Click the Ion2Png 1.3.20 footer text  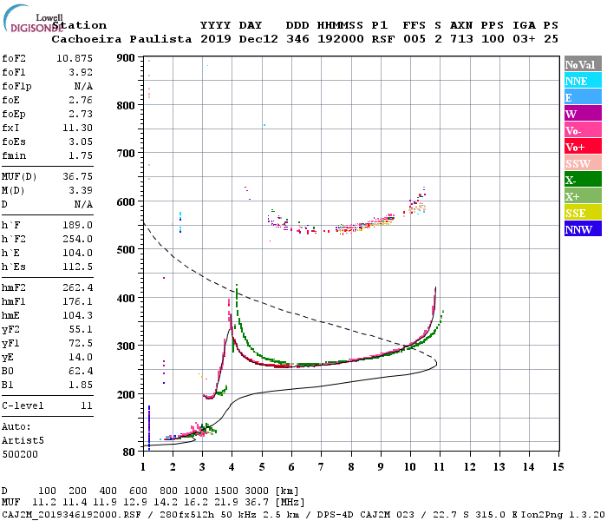564,515
